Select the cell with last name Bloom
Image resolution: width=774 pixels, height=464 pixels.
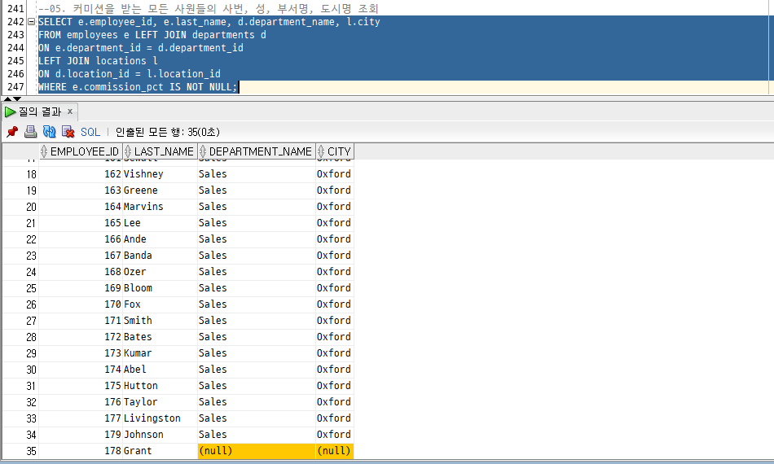(x=160, y=288)
